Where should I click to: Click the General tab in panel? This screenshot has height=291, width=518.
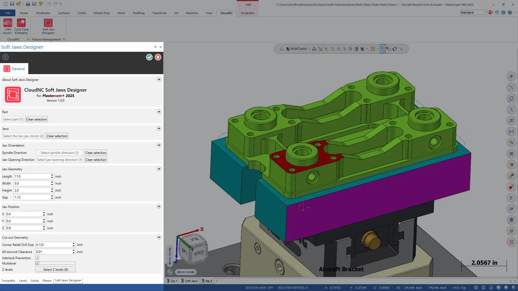[x=15, y=69]
